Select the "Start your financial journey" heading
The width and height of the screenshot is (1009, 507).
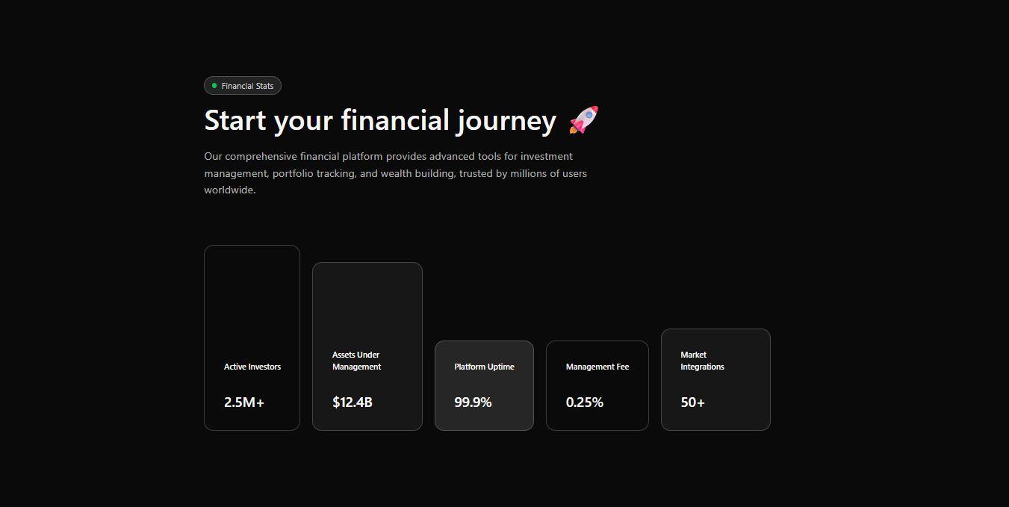click(x=380, y=120)
